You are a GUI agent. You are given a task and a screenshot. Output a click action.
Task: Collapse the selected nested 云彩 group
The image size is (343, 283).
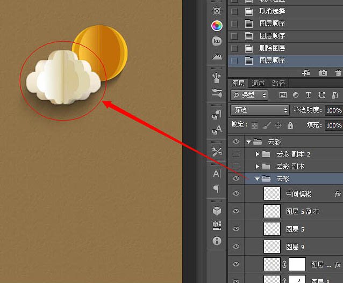257,179
